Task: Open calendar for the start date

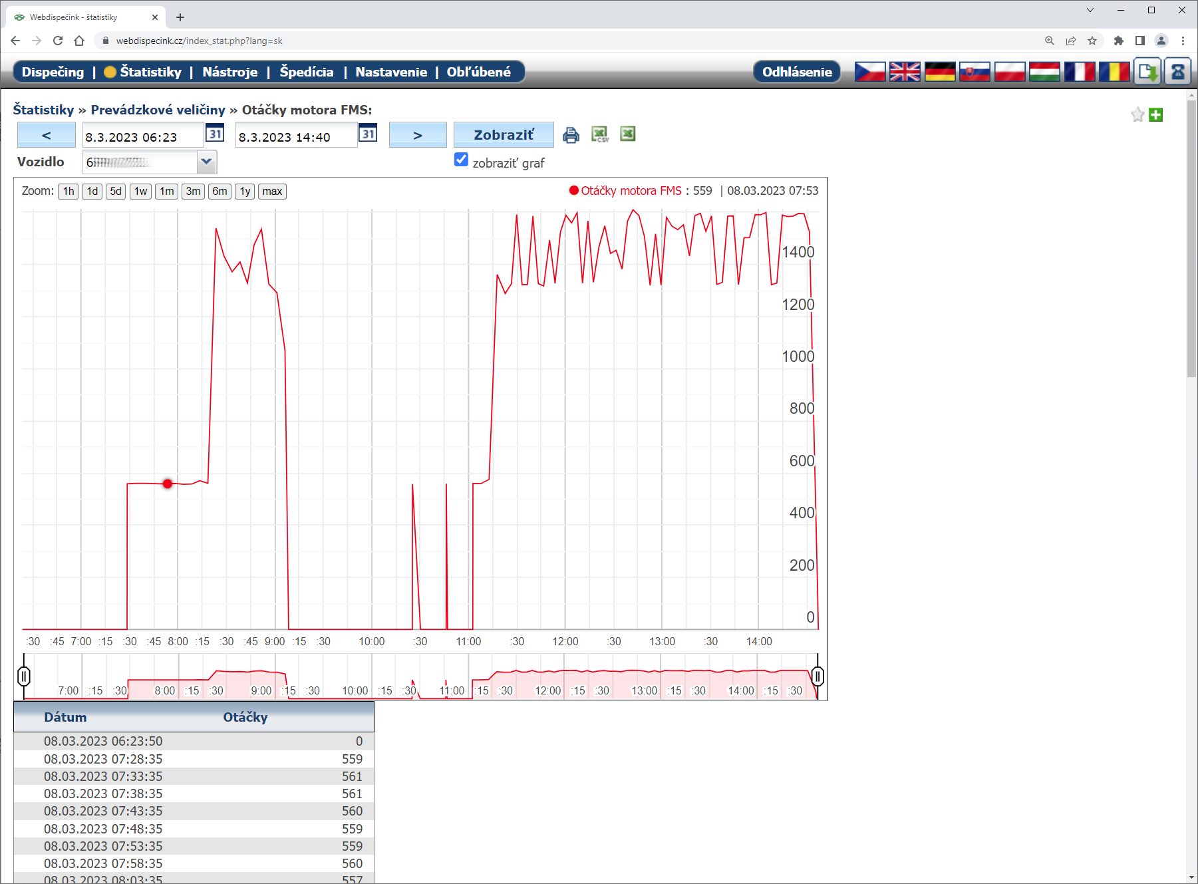Action: tap(215, 134)
